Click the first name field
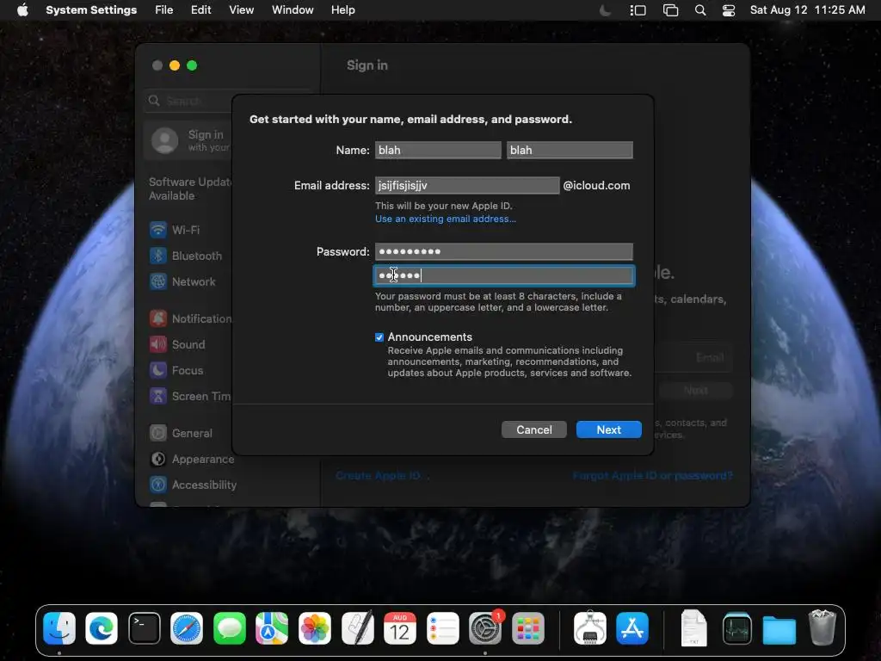 [x=438, y=150]
